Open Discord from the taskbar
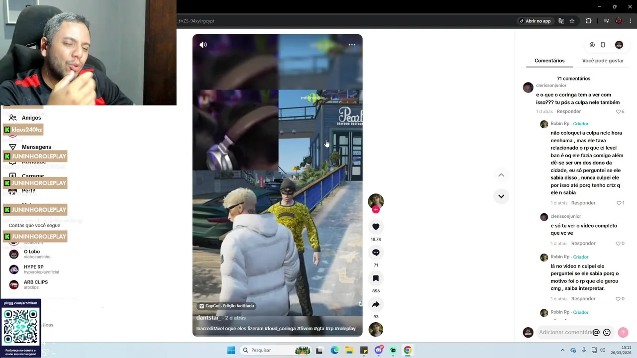 point(378,350)
